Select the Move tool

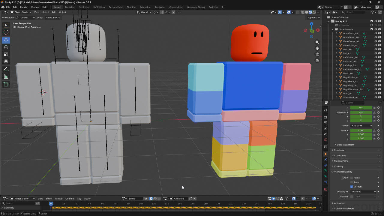tap(6, 40)
